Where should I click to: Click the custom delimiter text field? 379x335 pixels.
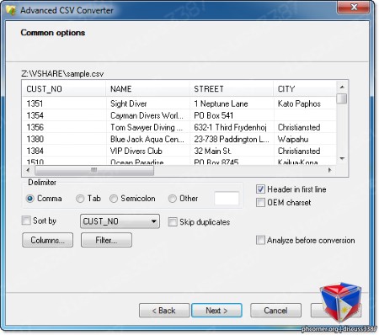point(227,199)
